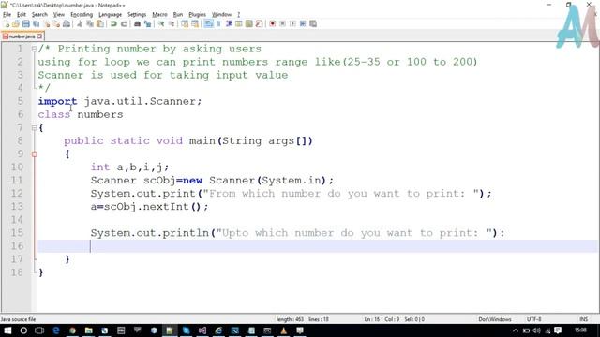Open the Macro menu

coord(159,15)
